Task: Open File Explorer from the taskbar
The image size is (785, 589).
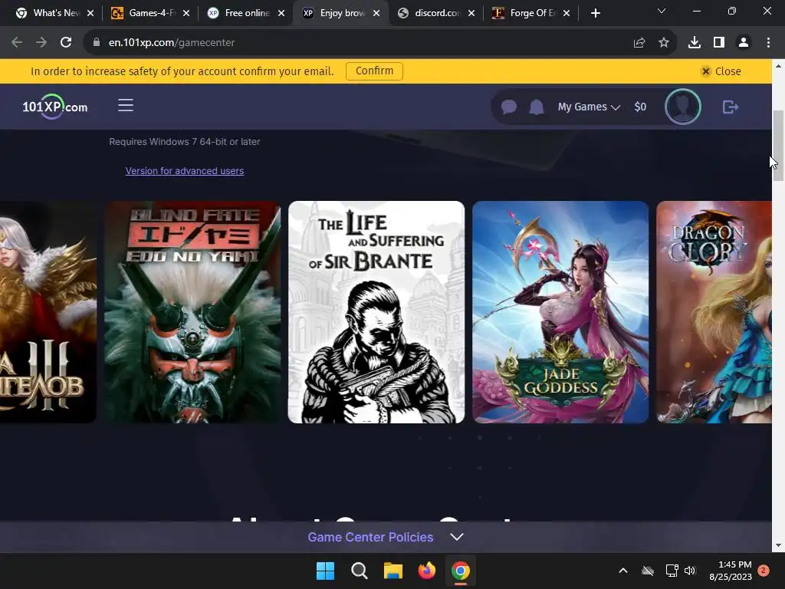Action: 393,571
